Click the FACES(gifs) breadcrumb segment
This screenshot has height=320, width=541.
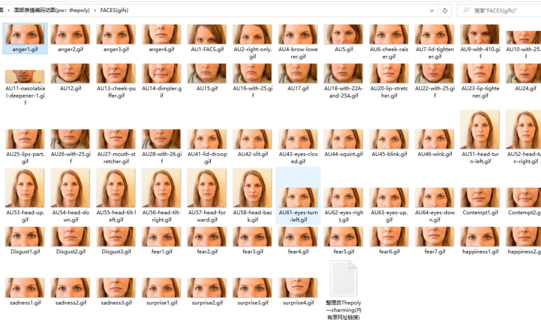114,11
